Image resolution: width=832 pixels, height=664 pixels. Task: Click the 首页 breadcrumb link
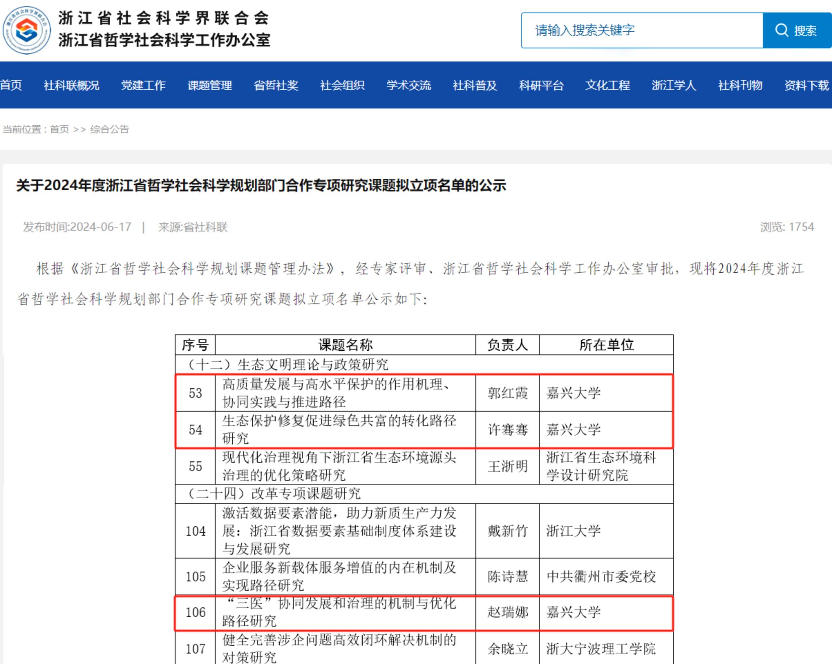click(59, 129)
